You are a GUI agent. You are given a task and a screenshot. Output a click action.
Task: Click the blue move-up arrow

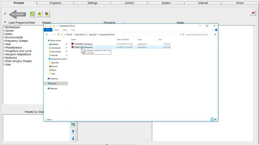tap(73, 131)
